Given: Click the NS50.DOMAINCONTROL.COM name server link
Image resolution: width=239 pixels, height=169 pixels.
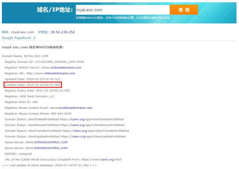Looking at the screenshot, I should [x=51, y=148].
